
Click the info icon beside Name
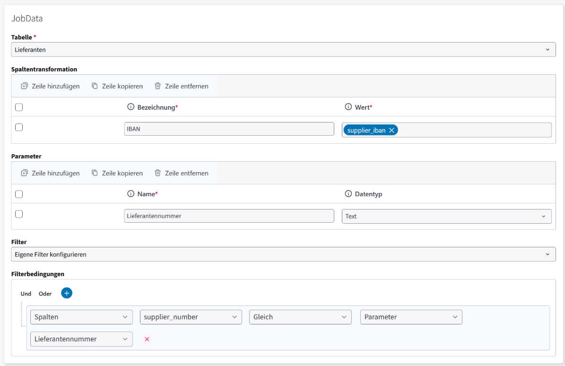(131, 194)
